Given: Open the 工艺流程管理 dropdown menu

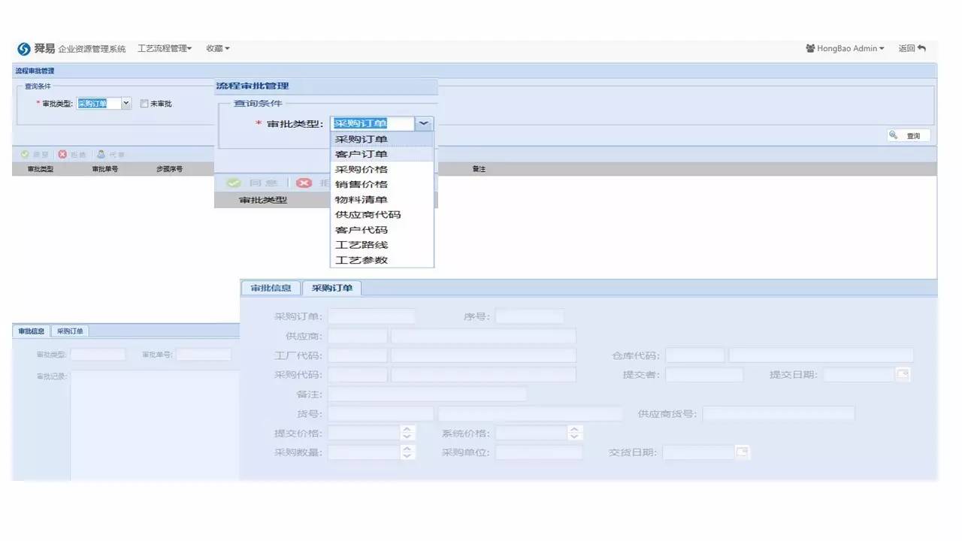Looking at the screenshot, I should [165, 49].
